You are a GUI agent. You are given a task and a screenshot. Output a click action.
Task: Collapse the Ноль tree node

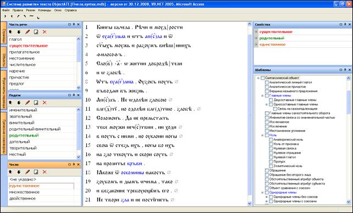click(262, 135)
